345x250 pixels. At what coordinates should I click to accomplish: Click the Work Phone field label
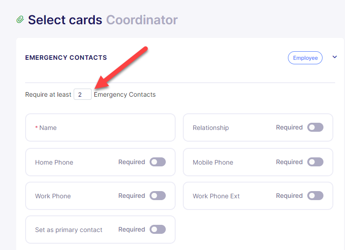[53, 196]
